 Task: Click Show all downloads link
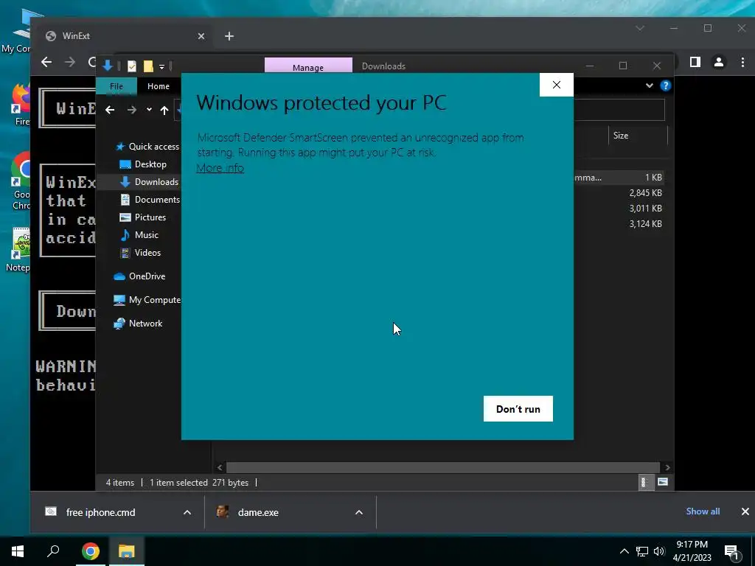[x=703, y=511]
